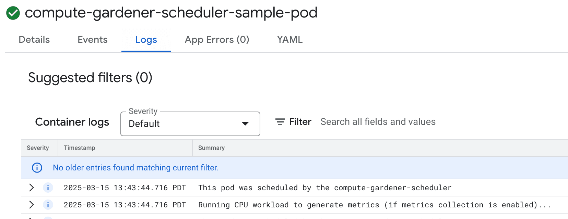Screen dimensions: 568x219
Task: Click the active Logs tab
Action: point(146,40)
